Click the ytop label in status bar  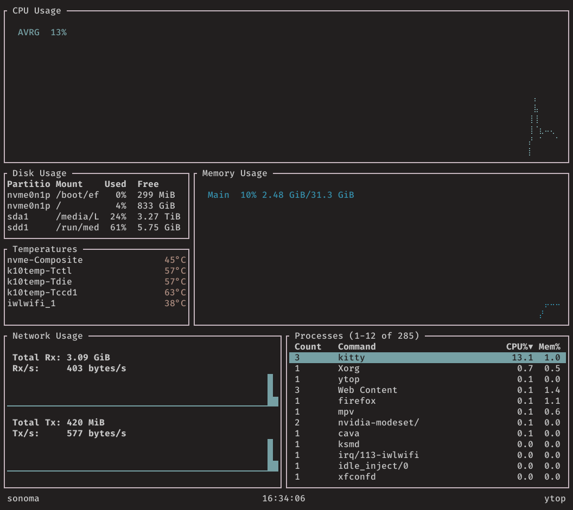point(555,498)
